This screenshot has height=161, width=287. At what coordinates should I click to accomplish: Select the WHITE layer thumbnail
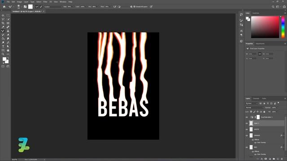click(251, 129)
